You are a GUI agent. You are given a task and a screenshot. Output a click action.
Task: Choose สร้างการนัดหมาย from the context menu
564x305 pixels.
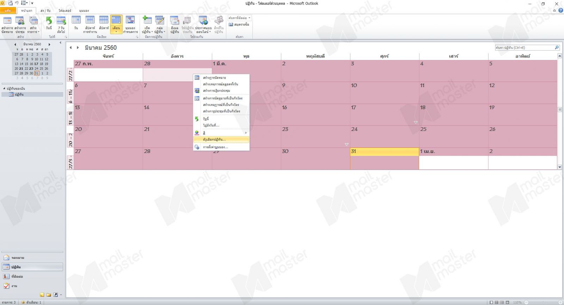tap(221, 78)
